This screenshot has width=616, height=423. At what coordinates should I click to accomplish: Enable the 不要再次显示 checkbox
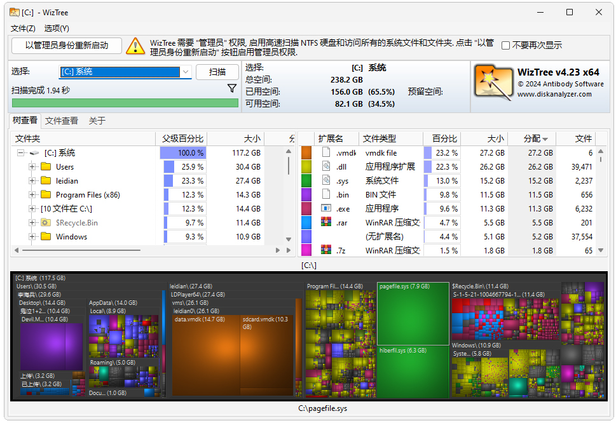pyautogui.click(x=505, y=44)
